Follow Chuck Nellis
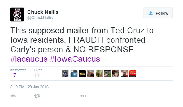Image resolution: width=183 pixels, height=107 pixels. tap(158, 13)
